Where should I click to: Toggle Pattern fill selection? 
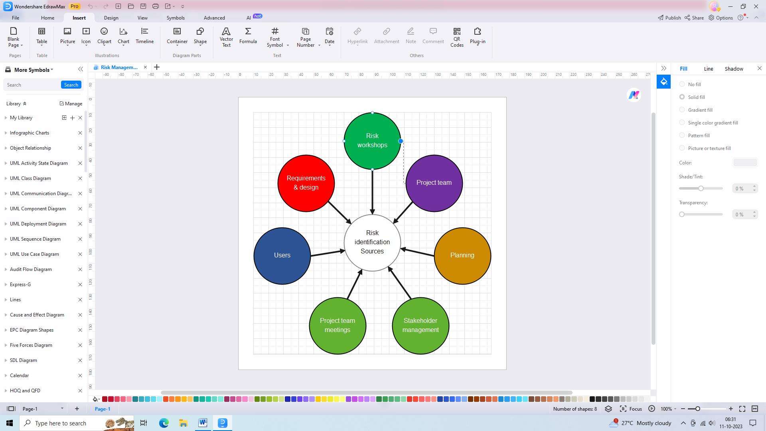[682, 135]
